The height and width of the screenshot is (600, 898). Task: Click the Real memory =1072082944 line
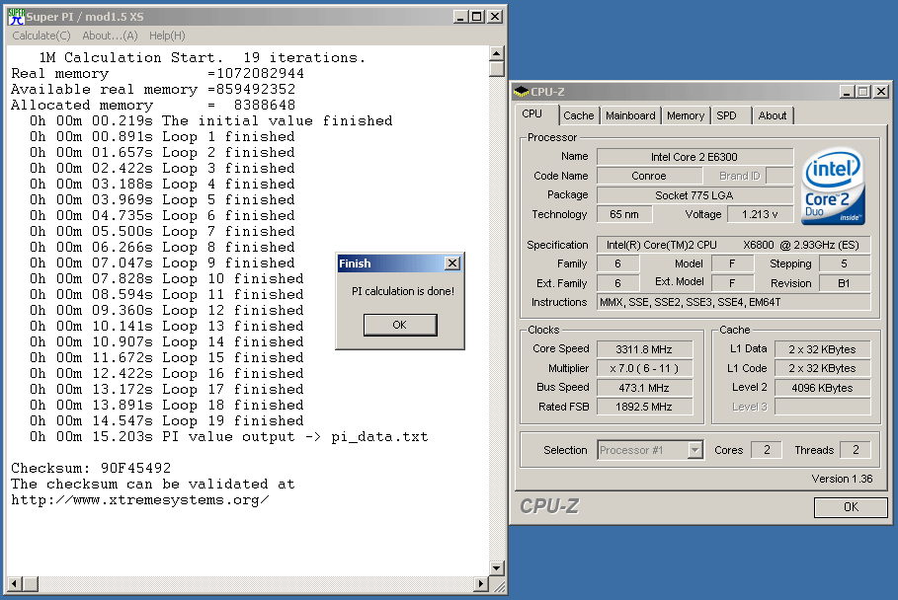coord(157,74)
